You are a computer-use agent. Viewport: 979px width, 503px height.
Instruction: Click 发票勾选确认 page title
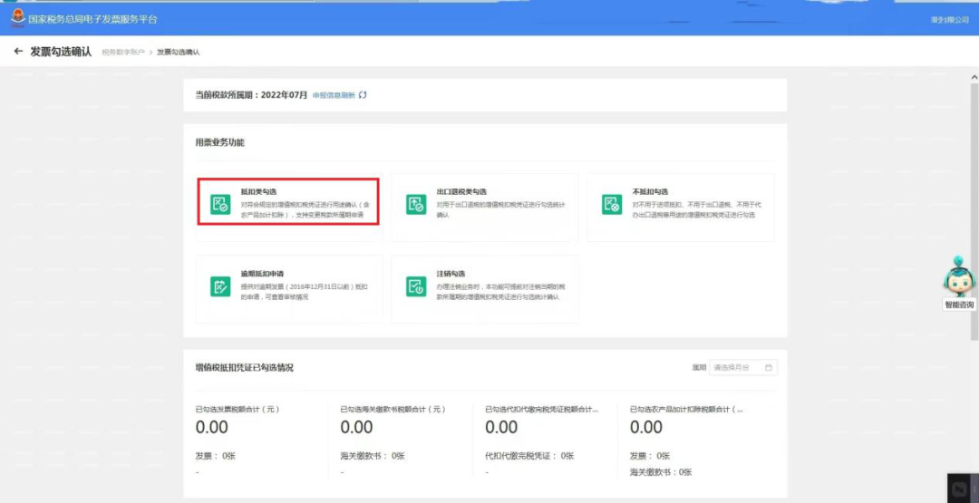click(x=61, y=51)
